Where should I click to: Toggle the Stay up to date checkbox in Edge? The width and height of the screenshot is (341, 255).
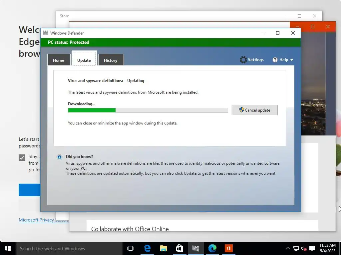pos(22,158)
